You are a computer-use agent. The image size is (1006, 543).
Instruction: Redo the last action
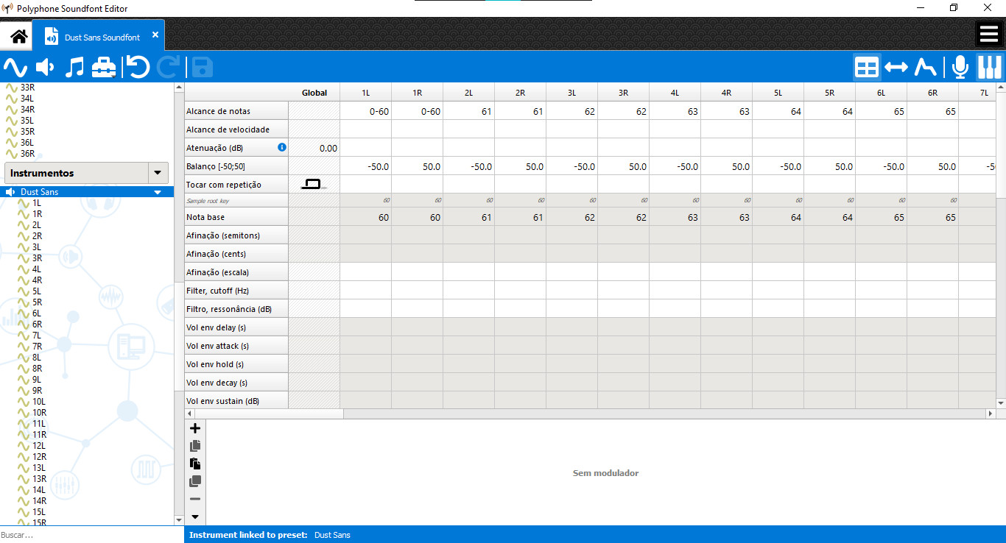(x=169, y=68)
